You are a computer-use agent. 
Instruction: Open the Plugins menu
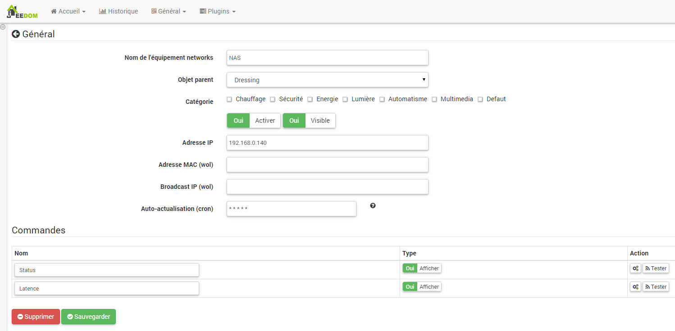[218, 11]
